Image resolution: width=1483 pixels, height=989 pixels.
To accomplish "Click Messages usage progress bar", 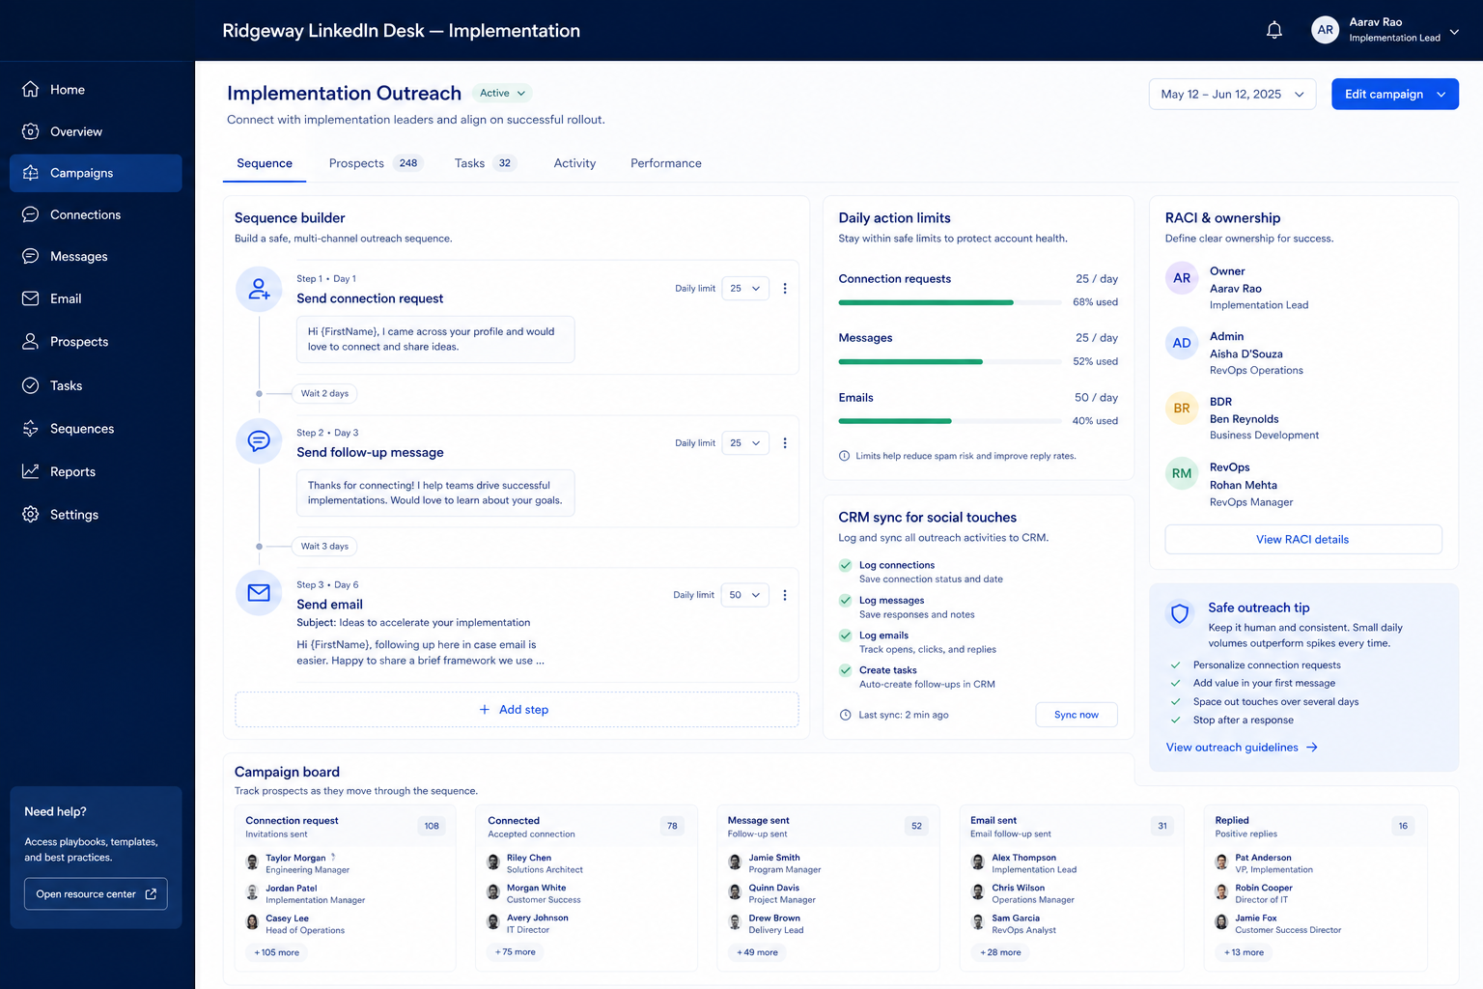I will 950,361.
